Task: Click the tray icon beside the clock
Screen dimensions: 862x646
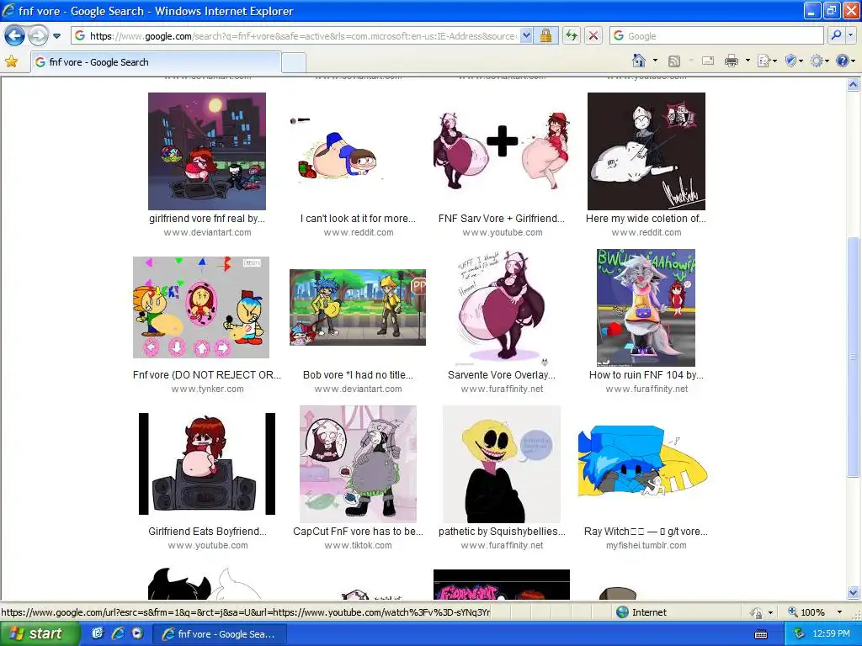Action: pyautogui.click(x=800, y=634)
